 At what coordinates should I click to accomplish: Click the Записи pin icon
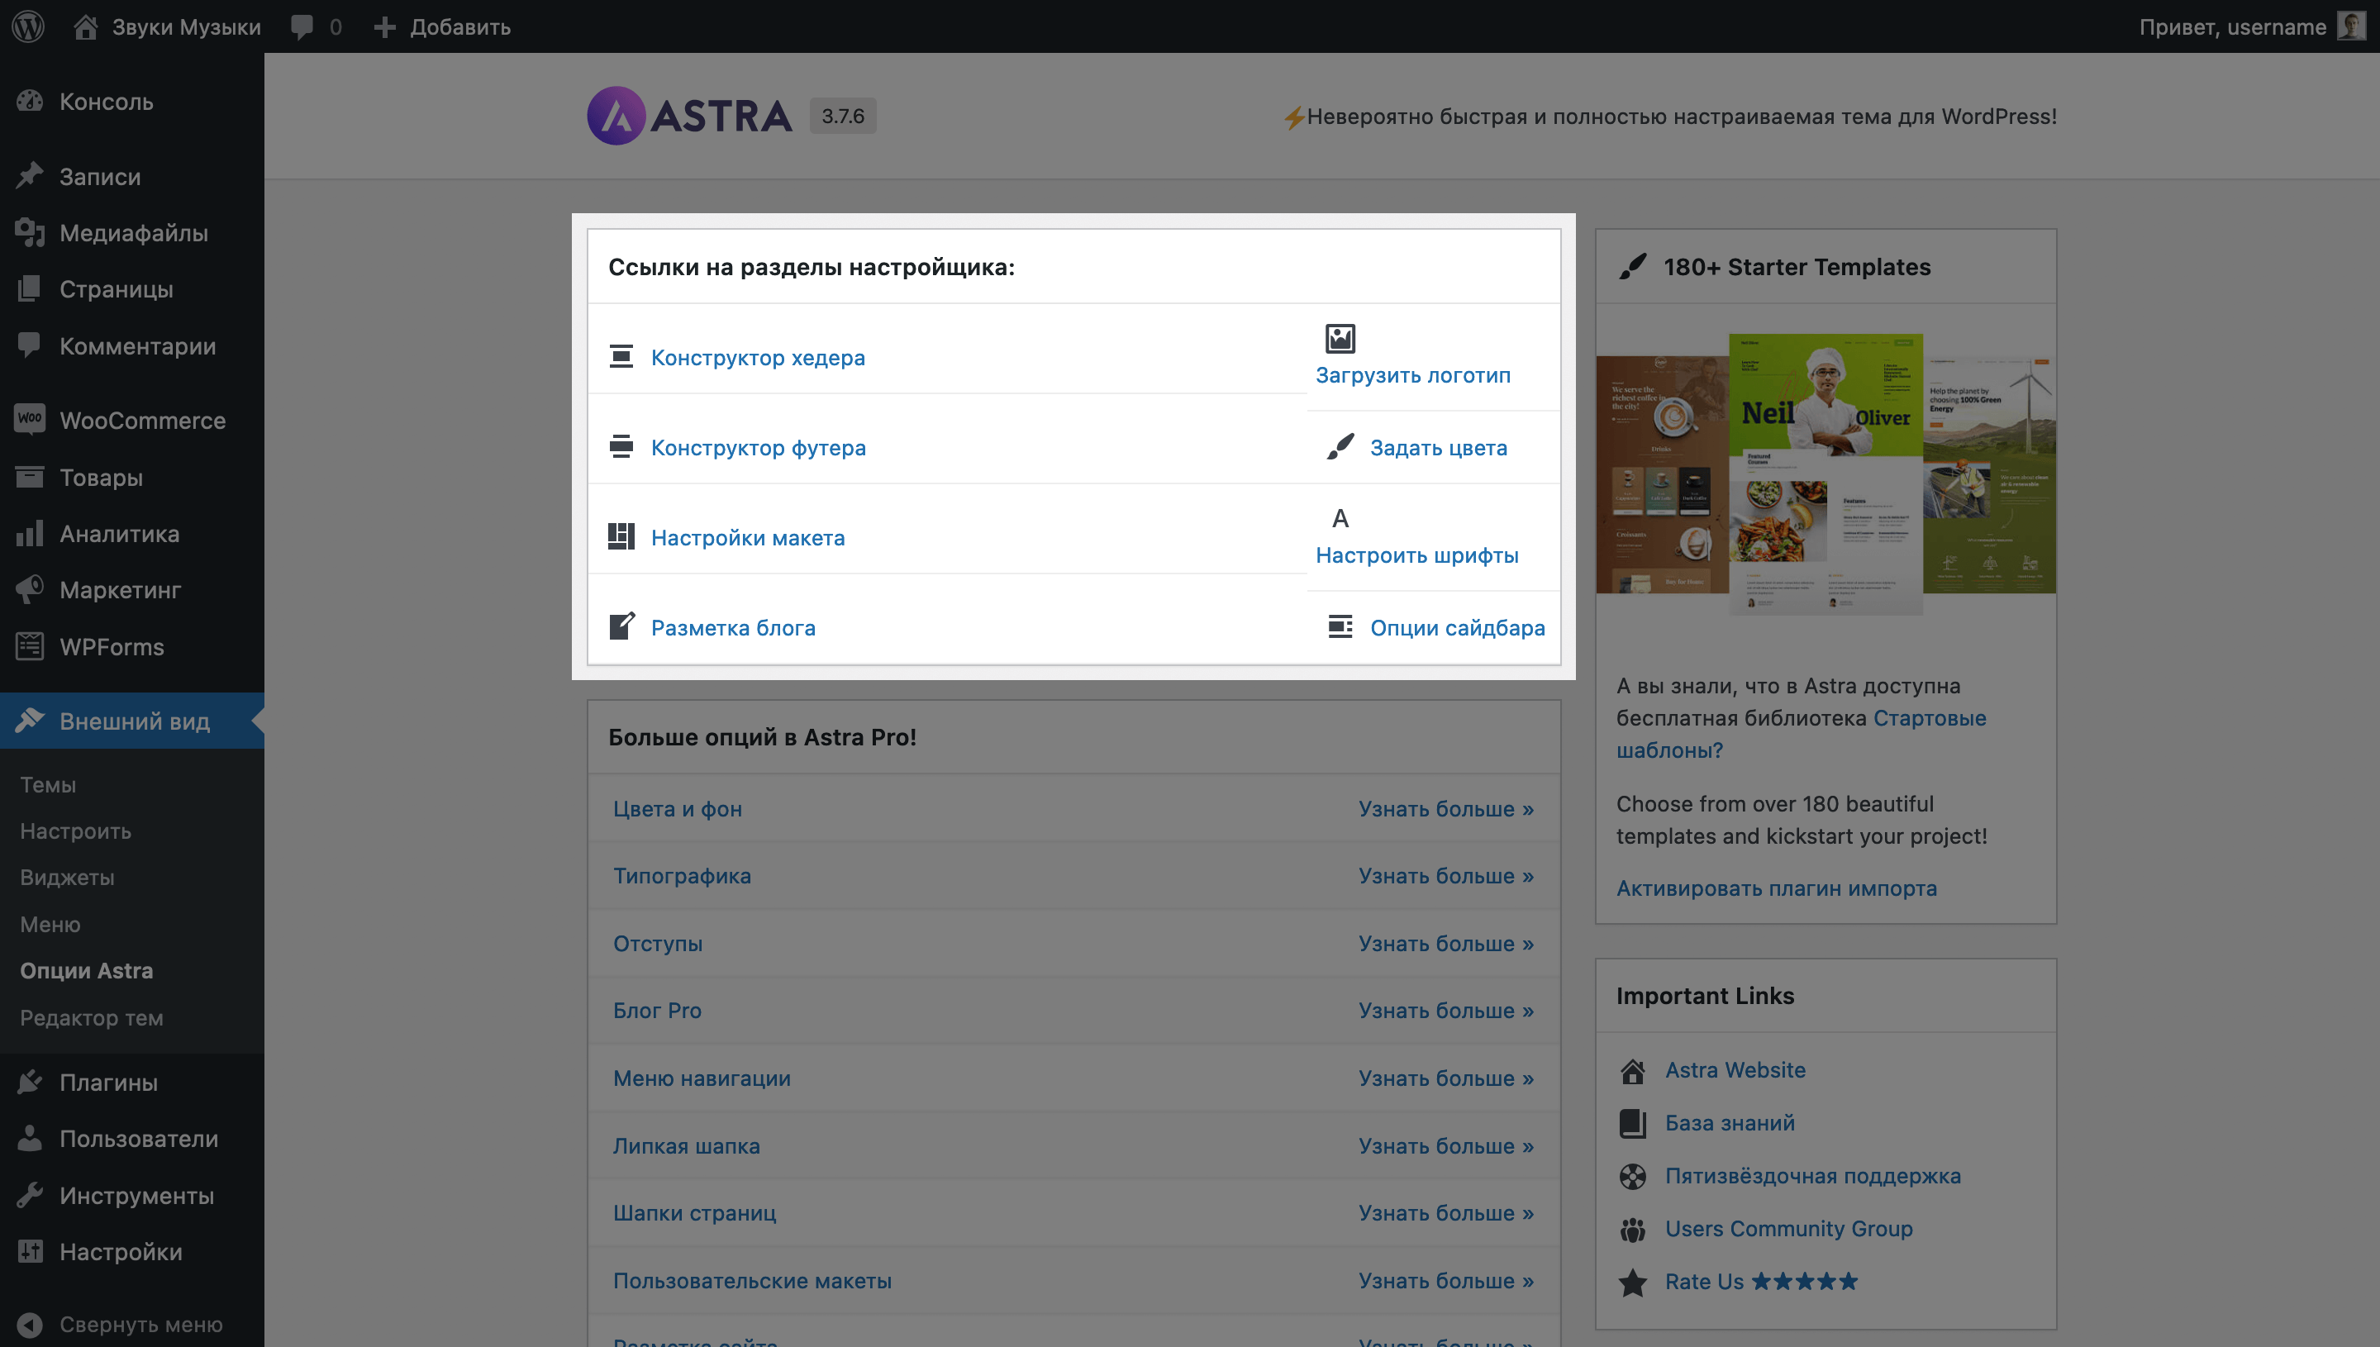[30, 176]
